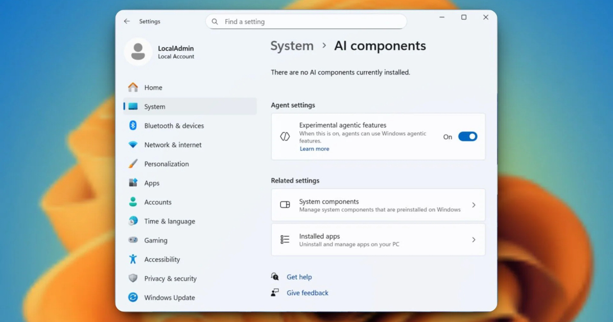Open the Accounts settings section
Viewport: 613px width, 322px height.
pos(157,202)
